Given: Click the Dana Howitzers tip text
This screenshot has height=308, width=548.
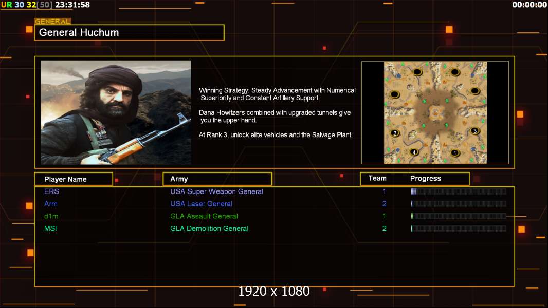Looking at the screenshot, I should click(275, 117).
